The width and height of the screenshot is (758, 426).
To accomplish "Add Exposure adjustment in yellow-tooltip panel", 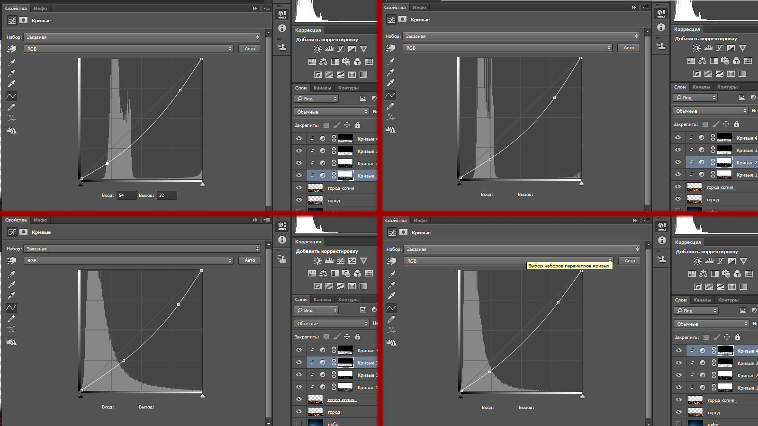I will (x=732, y=261).
